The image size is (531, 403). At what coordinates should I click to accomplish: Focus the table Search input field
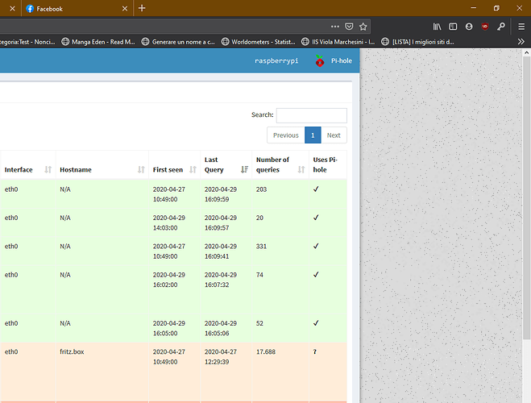311,115
